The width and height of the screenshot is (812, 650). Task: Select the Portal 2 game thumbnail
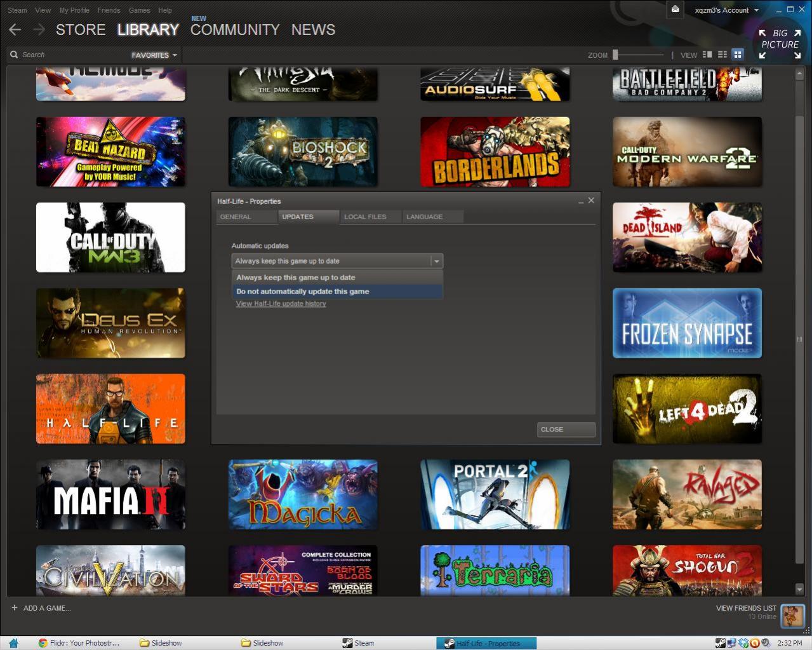[495, 495]
